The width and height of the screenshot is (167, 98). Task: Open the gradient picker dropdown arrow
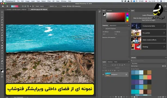point(19,6)
